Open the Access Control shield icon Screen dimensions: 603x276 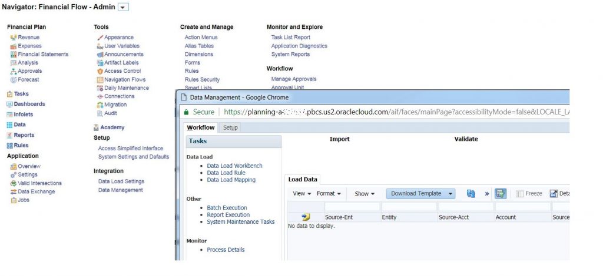[100, 71]
